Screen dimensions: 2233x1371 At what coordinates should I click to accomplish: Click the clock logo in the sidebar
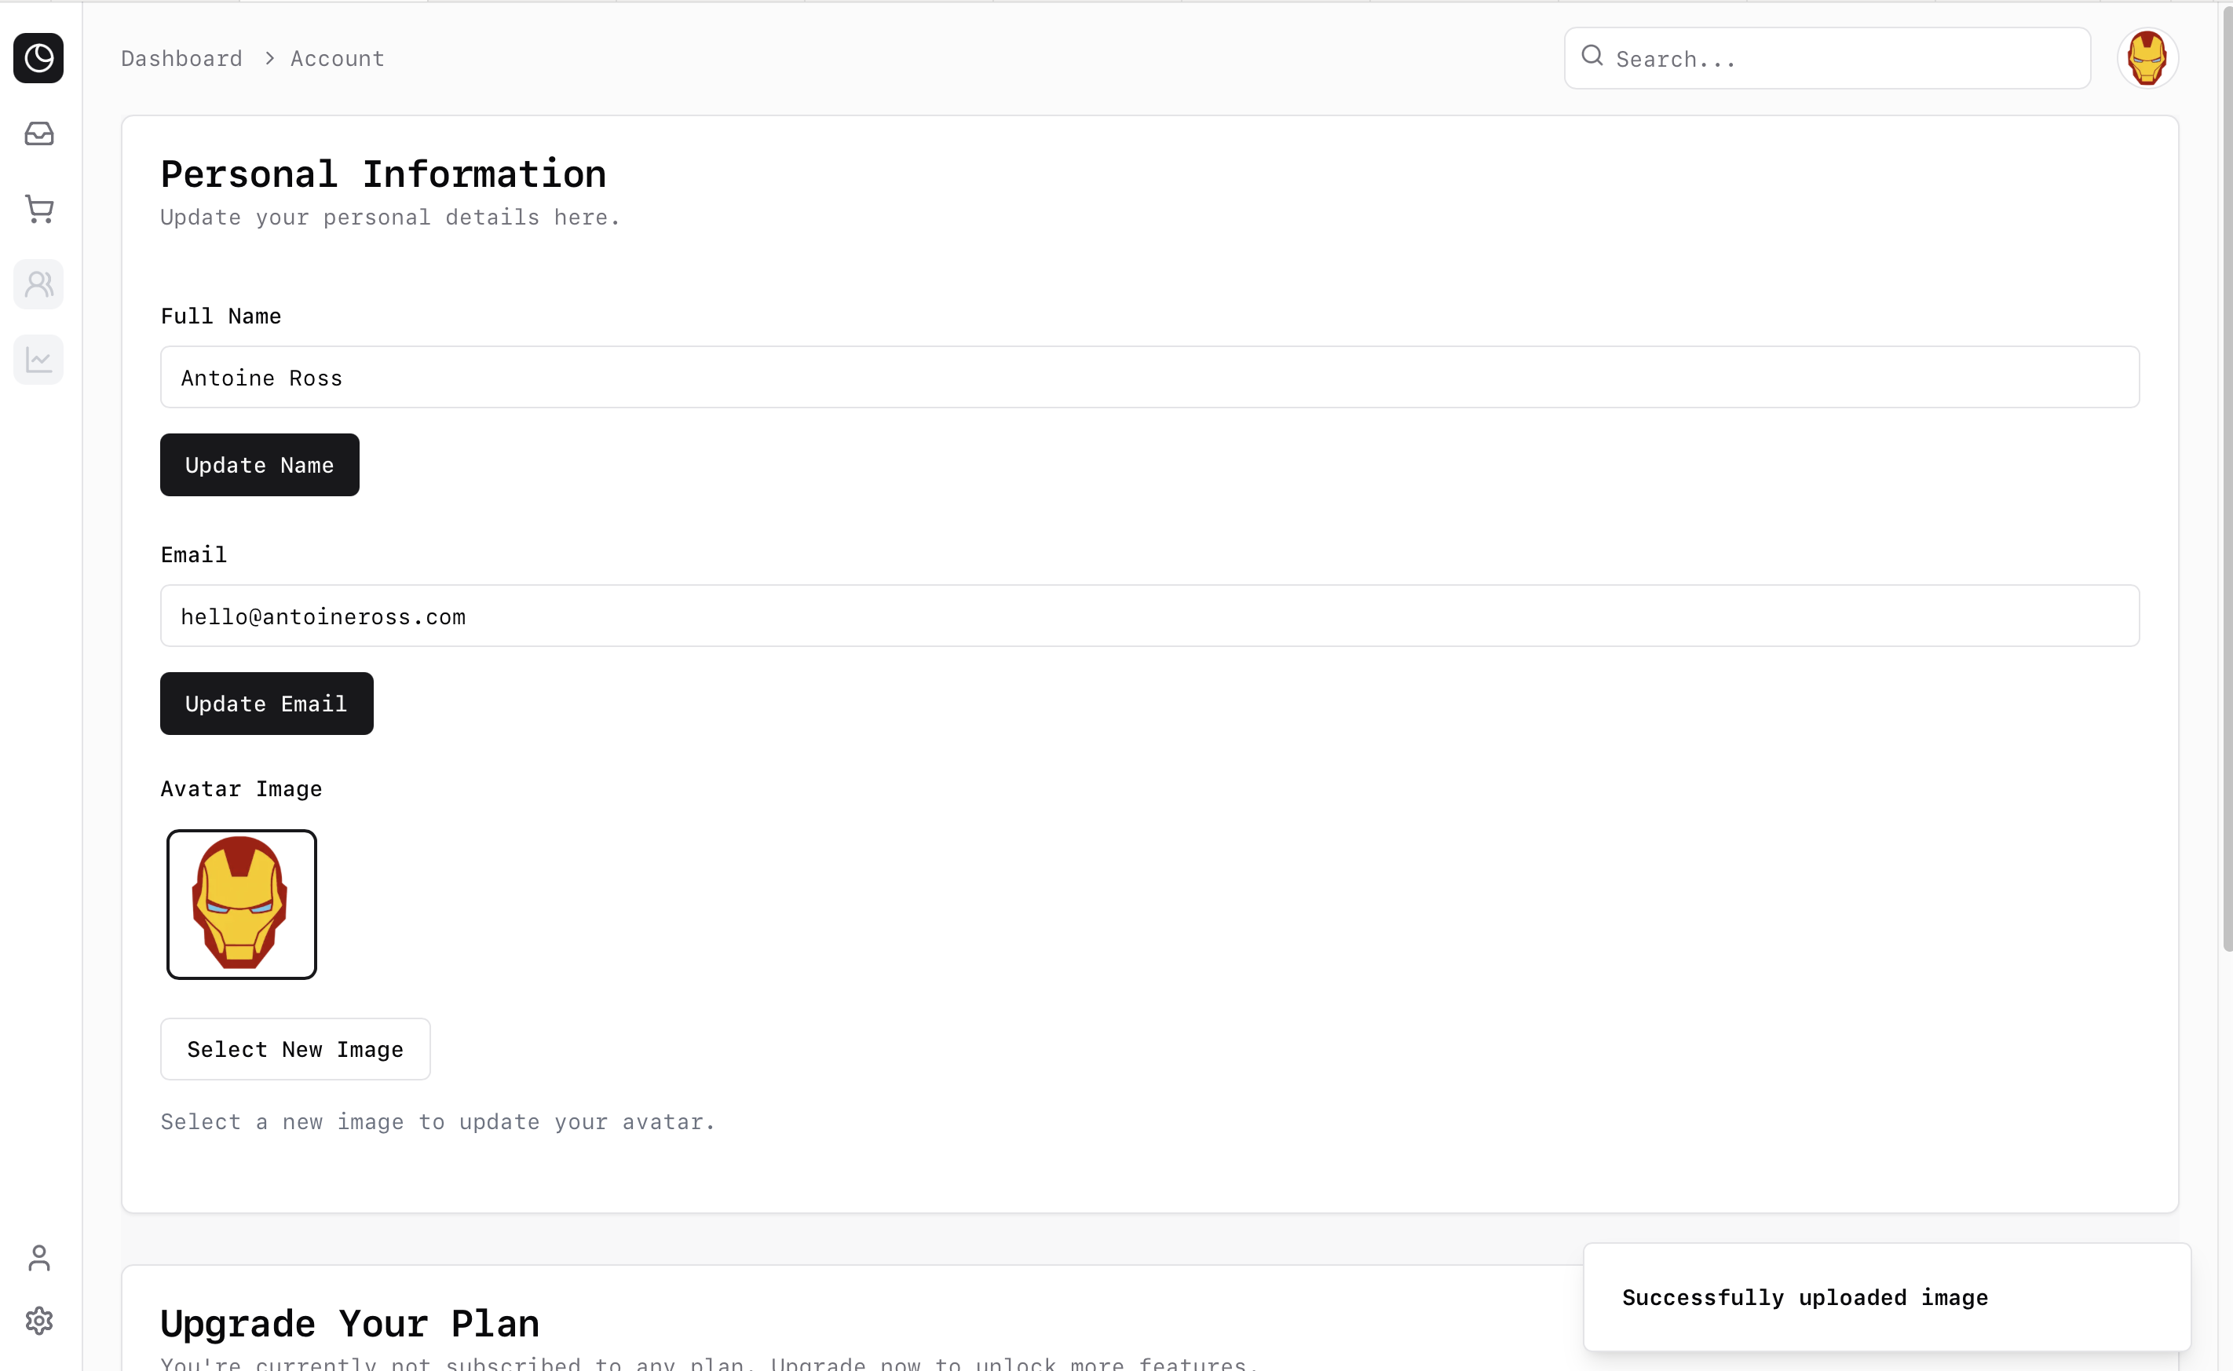pos(38,58)
